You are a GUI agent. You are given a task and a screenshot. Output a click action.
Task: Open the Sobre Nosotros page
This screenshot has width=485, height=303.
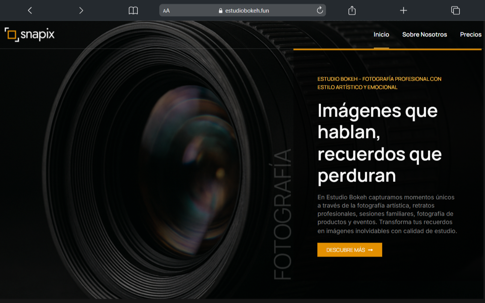tap(425, 34)
